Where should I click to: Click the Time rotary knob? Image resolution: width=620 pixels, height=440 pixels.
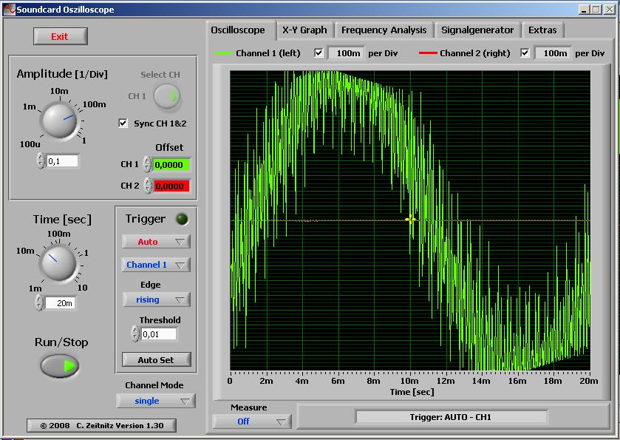click(x=58, y=262)
